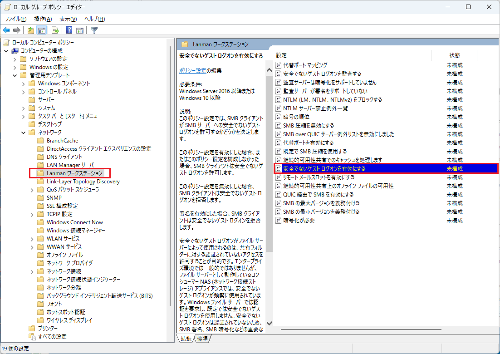Expand the ネットワーク接続 node
The width and height of the screenshot is (500, 354).
point(32,271)
